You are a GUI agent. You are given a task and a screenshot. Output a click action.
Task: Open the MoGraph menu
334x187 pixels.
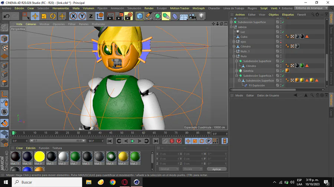[199, 8]
